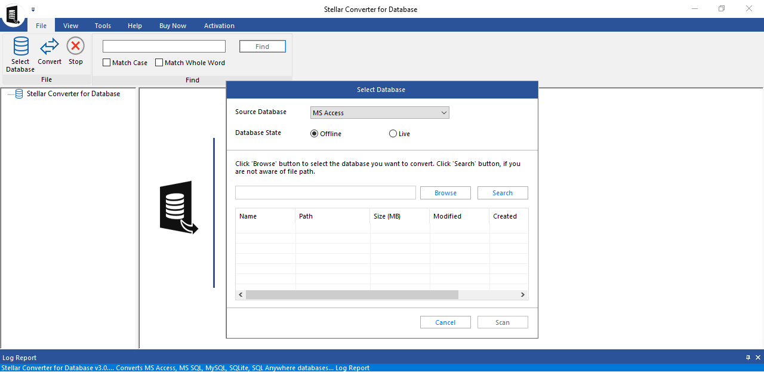The width and height of the screenshot is (764, 372).
Task: Open the Tools ribbon tab
Action: 103,26
